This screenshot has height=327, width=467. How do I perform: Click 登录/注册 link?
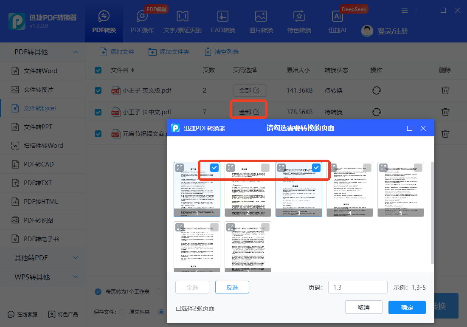point(393,31)
